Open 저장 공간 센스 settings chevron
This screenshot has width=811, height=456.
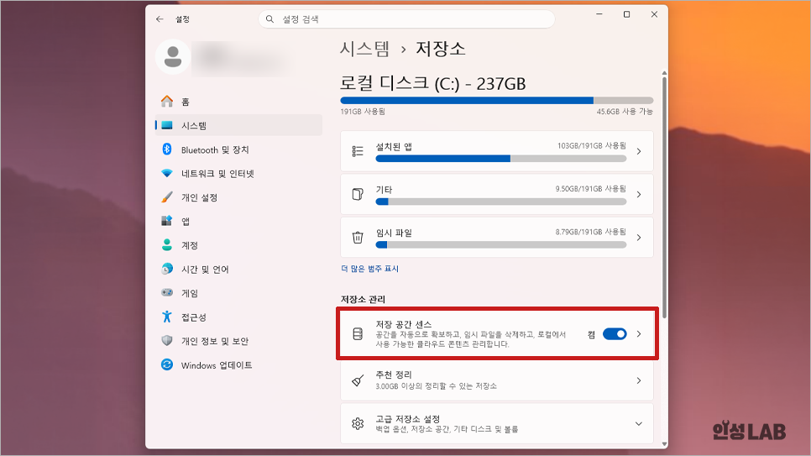(639, 334)
